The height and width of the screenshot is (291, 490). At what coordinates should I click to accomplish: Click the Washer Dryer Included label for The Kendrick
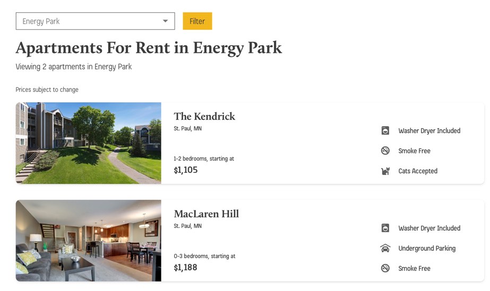(429, 131)
